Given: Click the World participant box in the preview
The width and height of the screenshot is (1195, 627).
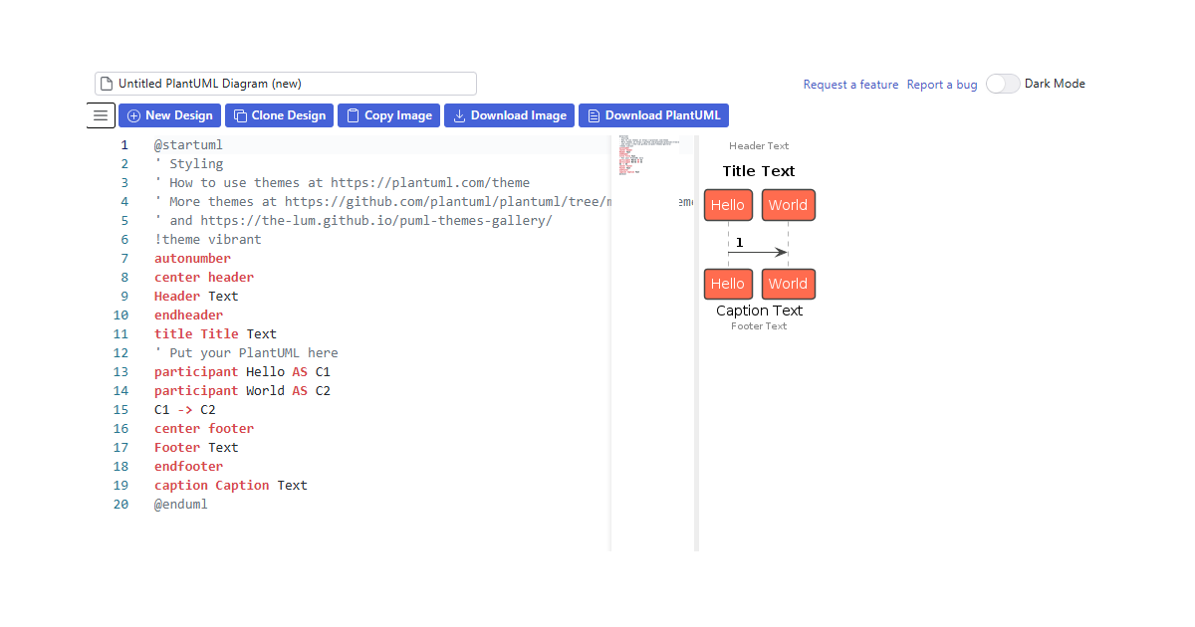Looking at the screenshot, I should [x=788, y=204].
